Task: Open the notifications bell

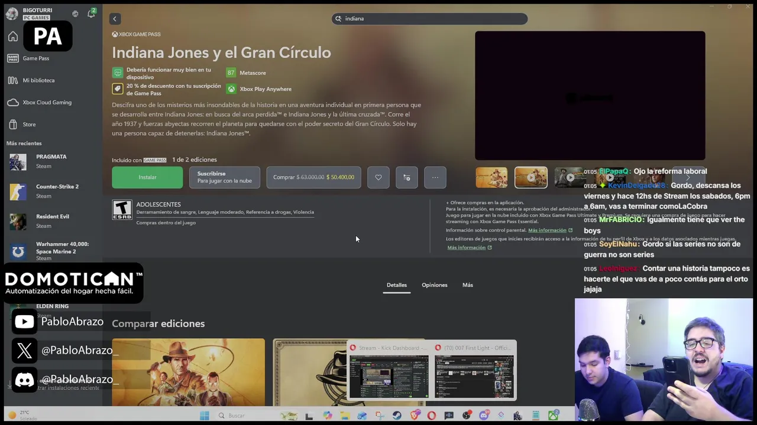Action: click(x=91, y=13)
